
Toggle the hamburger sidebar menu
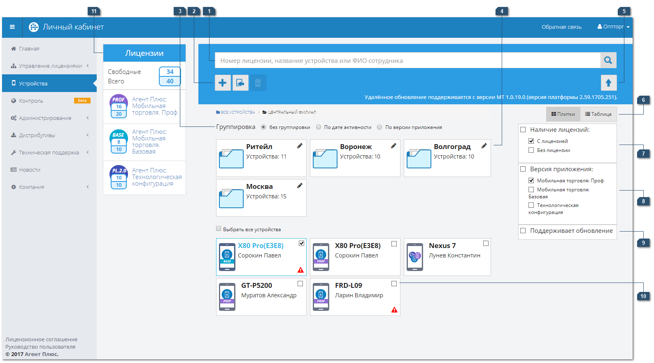click(12, 27)
